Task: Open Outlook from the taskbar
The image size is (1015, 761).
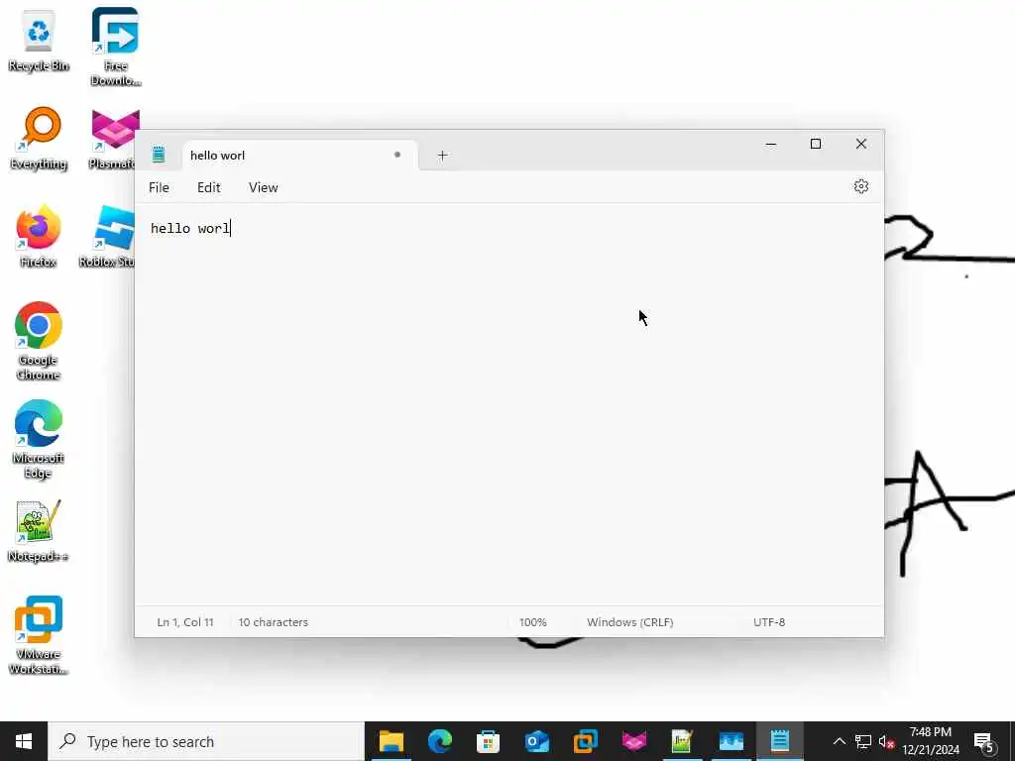Action: click(536, 741)
